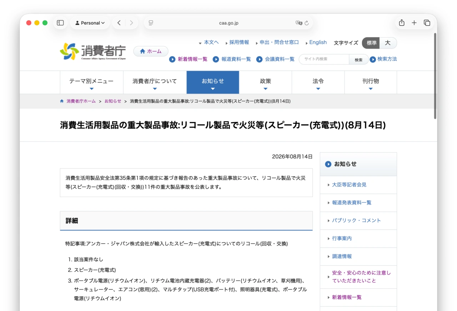
Task: Click play icon beside 新着情報一覧 header
Action: pos(172,59)
